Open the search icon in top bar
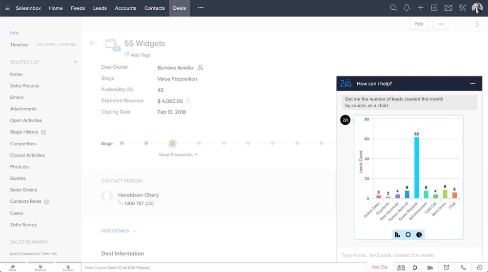488x272 pixels. tap(393, 8)
